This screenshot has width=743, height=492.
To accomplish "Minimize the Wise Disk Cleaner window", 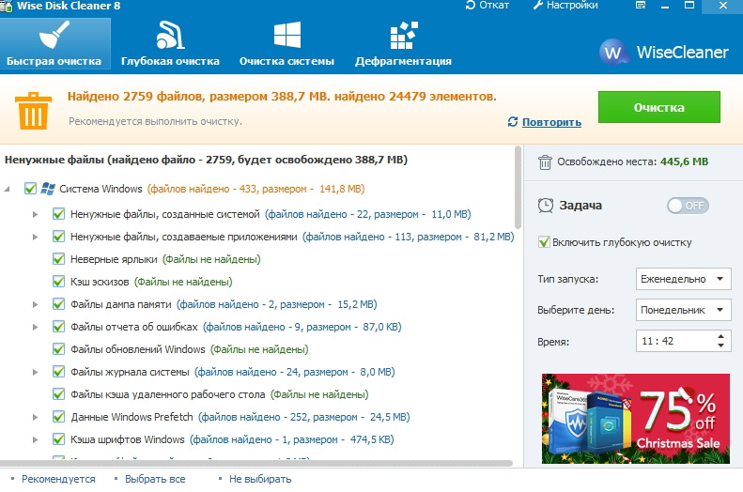I will click(x=665, y=6).
